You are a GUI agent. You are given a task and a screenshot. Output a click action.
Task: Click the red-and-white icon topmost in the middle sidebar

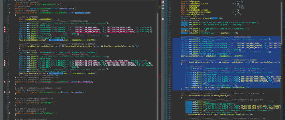[x=163, y=2]
